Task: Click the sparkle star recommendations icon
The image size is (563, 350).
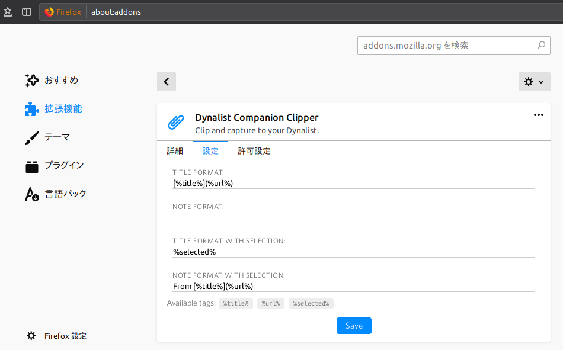Action: click(x=31, y=80)
